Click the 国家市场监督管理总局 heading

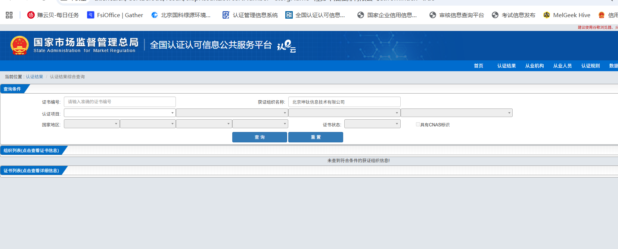pyautogui.click(x=86, y=42)
